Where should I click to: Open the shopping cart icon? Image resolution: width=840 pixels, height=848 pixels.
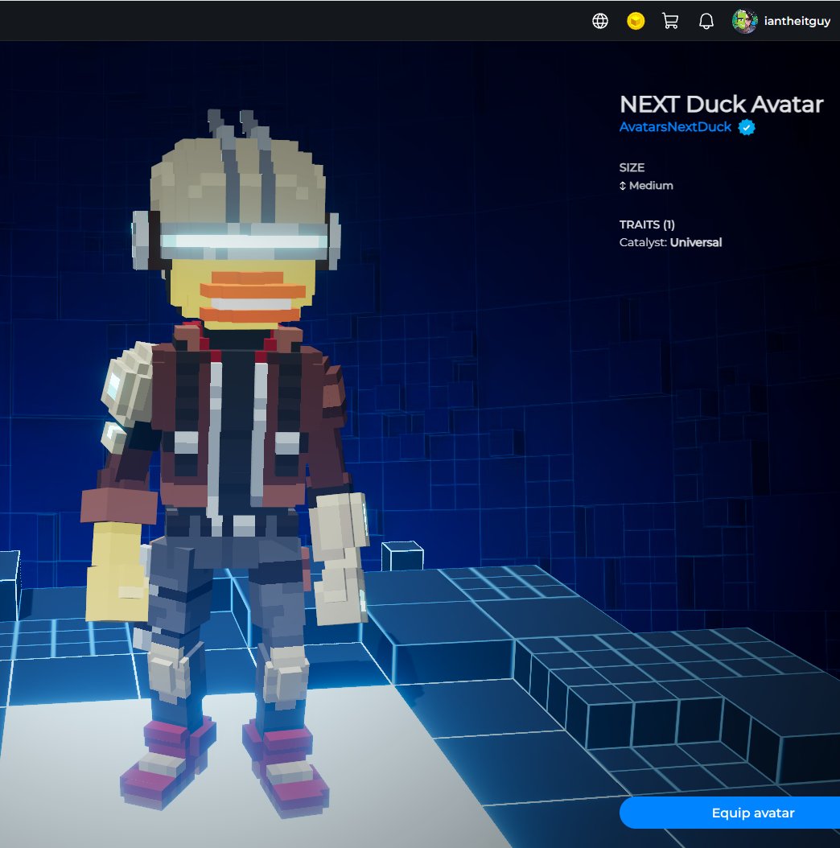(670, 21)
